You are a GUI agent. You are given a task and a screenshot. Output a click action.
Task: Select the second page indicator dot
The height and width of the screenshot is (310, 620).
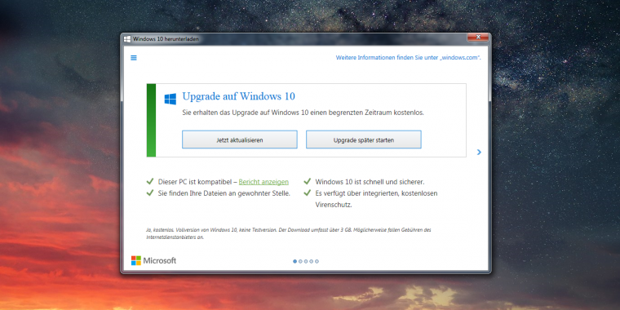[x=300, y=261]
